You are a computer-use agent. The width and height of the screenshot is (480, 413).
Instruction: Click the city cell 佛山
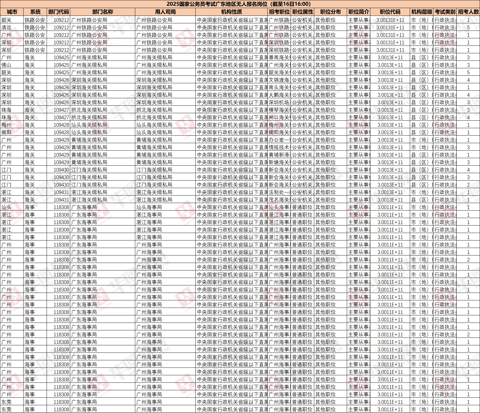click(x=12, y=65)
